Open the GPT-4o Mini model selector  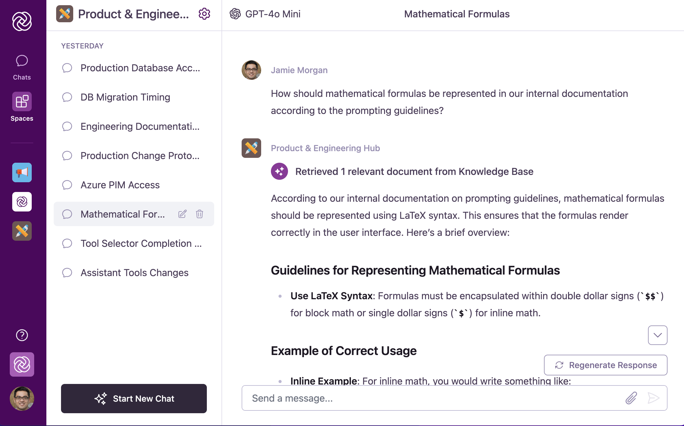(265, 14)
